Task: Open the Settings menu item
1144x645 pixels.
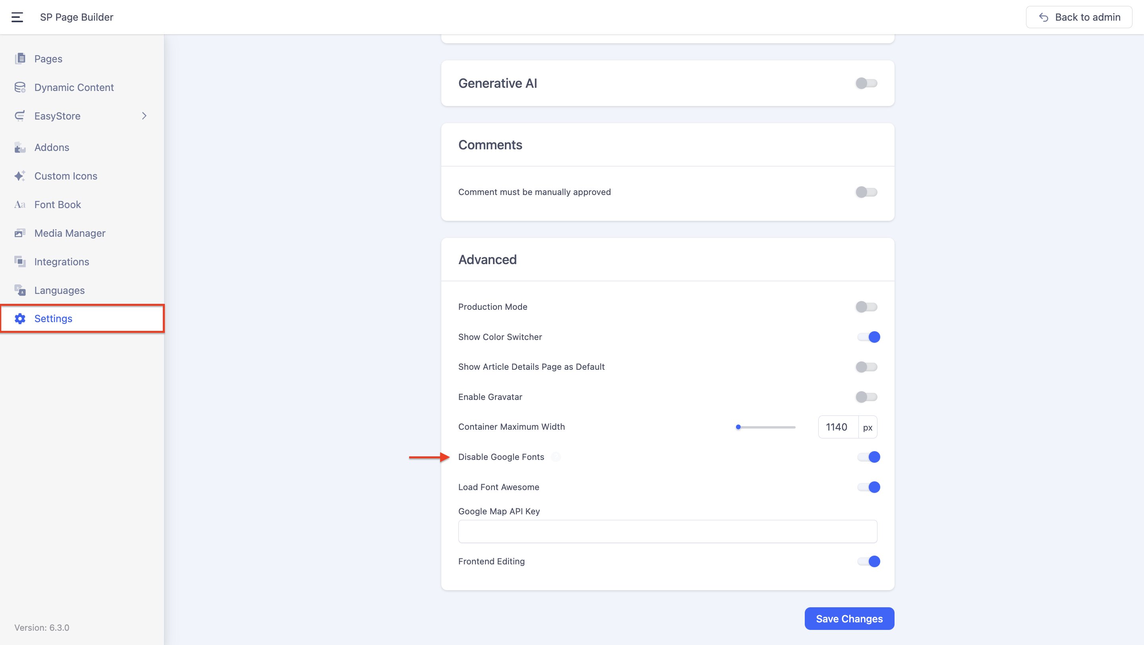Action: 53,319
